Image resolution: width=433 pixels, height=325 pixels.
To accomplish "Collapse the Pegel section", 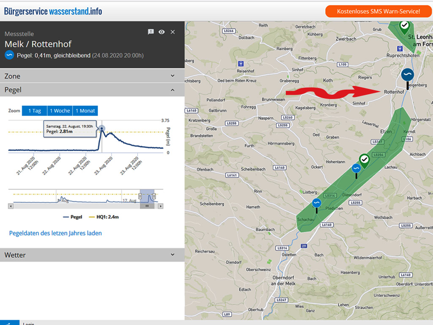I will pyautogui.click(x=92, y=90).
